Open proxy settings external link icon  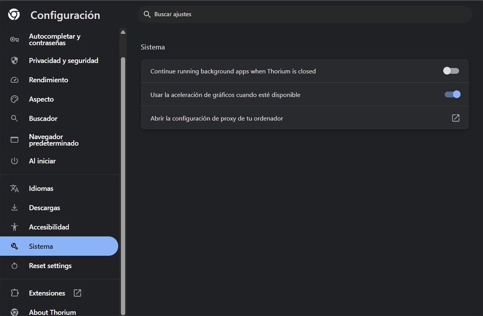[455, 118]
